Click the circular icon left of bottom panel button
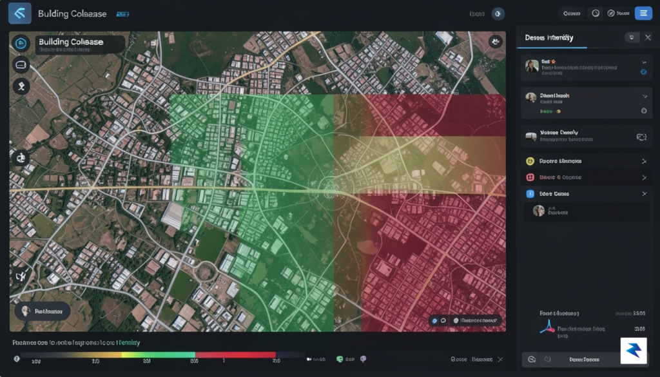This screenshot has height=377, width=660. [532, 360]
